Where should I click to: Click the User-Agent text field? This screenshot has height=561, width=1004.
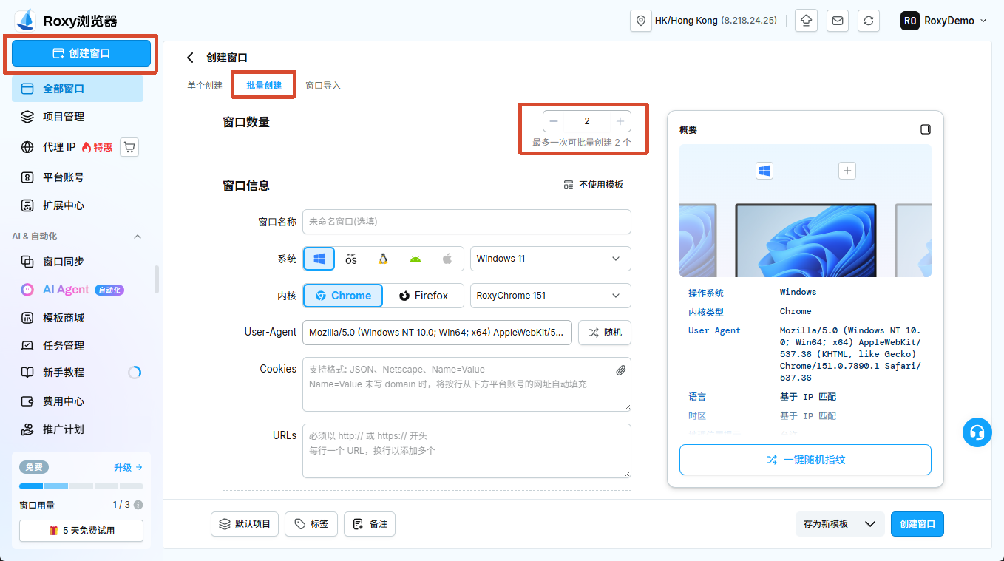click(x=437, y=333)
